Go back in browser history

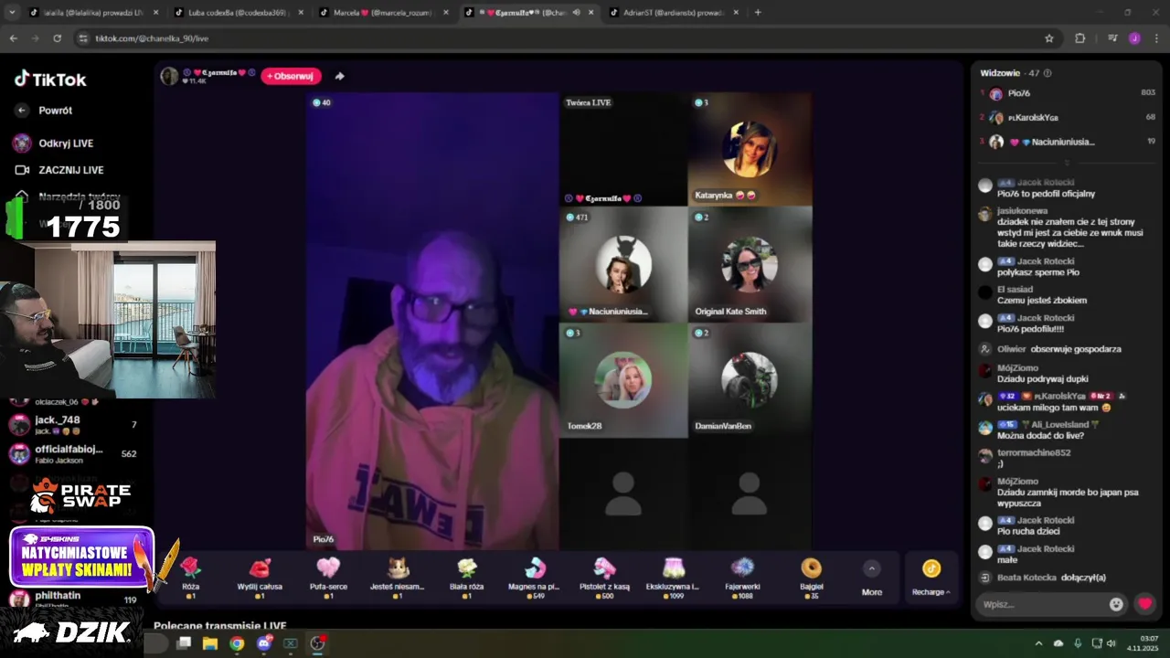tap(14, 38)
